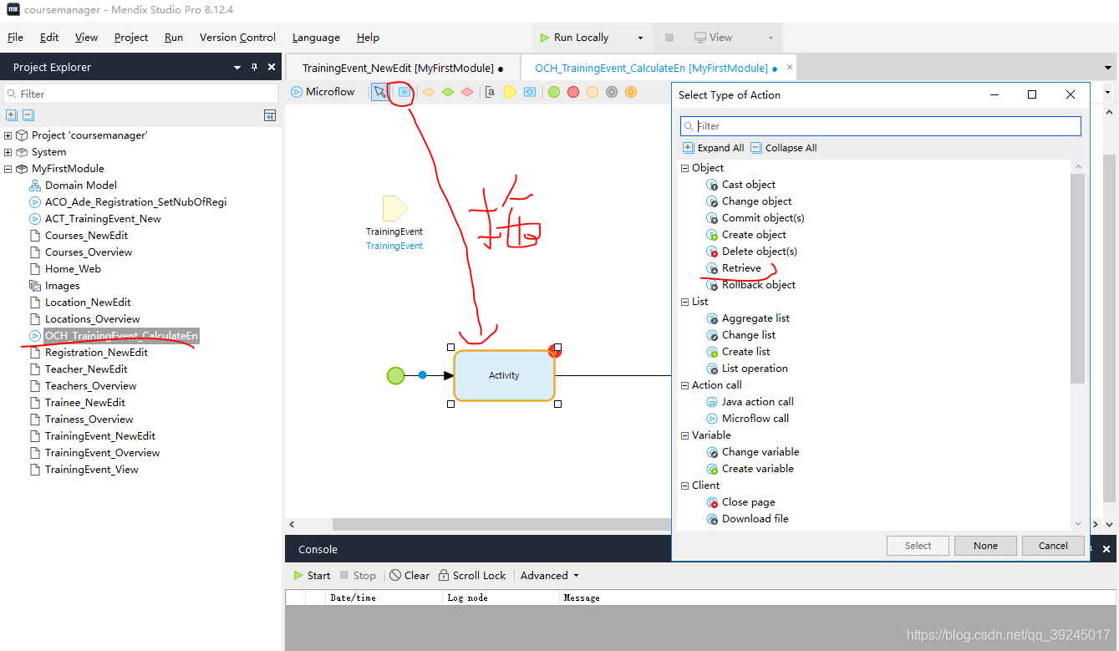This screenshot has height=651, width=1119.
Task: Toggle Scroll Lock in the Console
Action: (471, 576)
